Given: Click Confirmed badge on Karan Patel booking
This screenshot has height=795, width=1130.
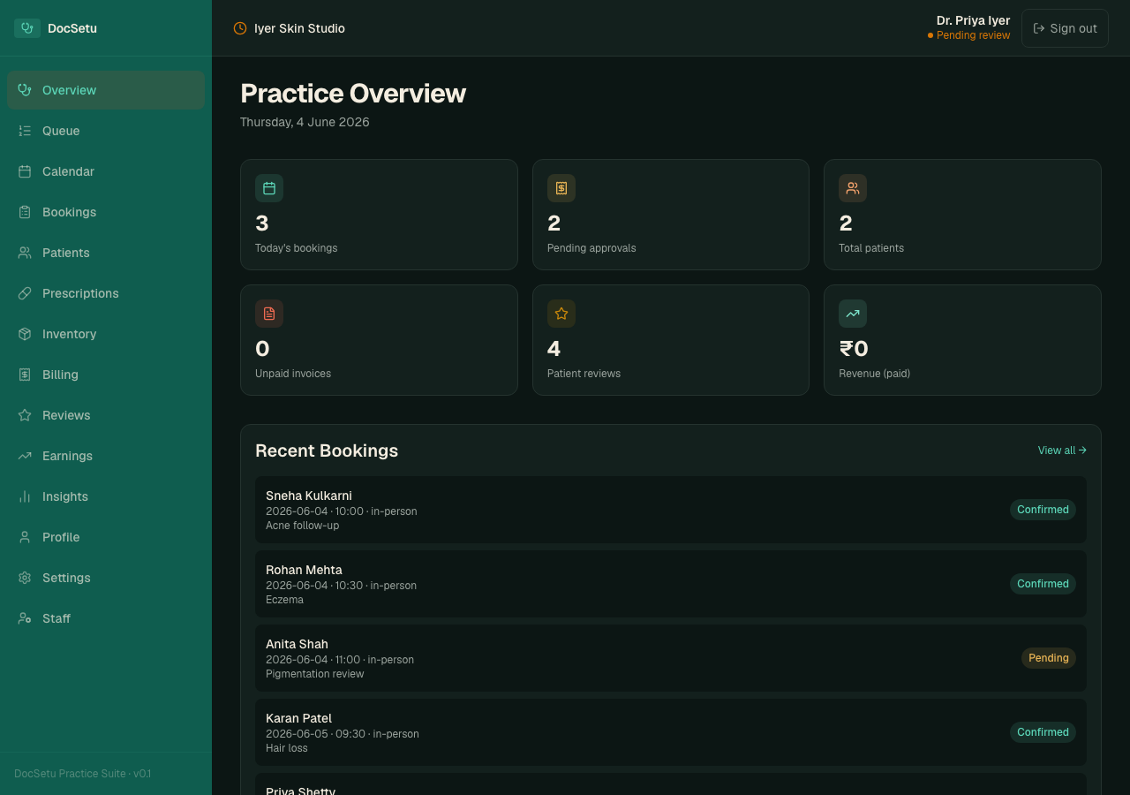Looking at the screenshot, I should tap(1043, 732).
